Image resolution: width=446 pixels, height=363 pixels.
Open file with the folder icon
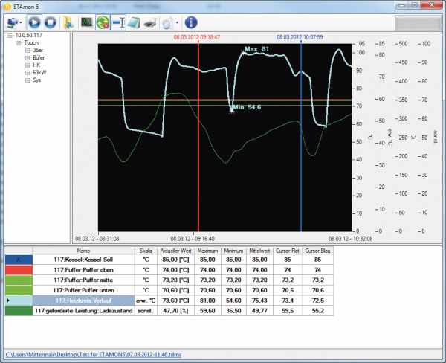point(68,22)
